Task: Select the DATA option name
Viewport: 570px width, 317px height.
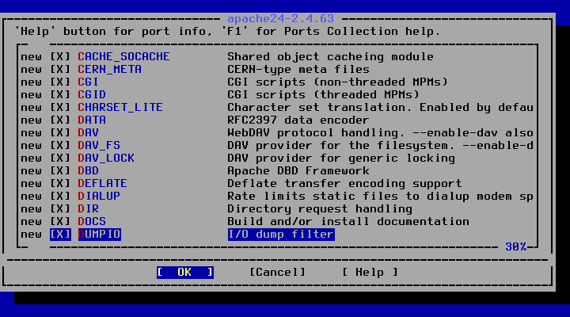Action: (x=92, y=120)
